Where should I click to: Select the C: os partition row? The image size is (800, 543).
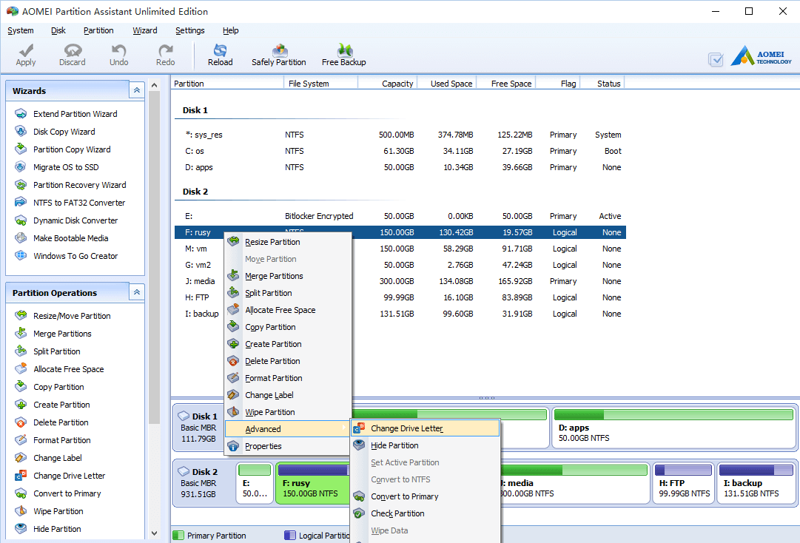[x=400, y=151]
